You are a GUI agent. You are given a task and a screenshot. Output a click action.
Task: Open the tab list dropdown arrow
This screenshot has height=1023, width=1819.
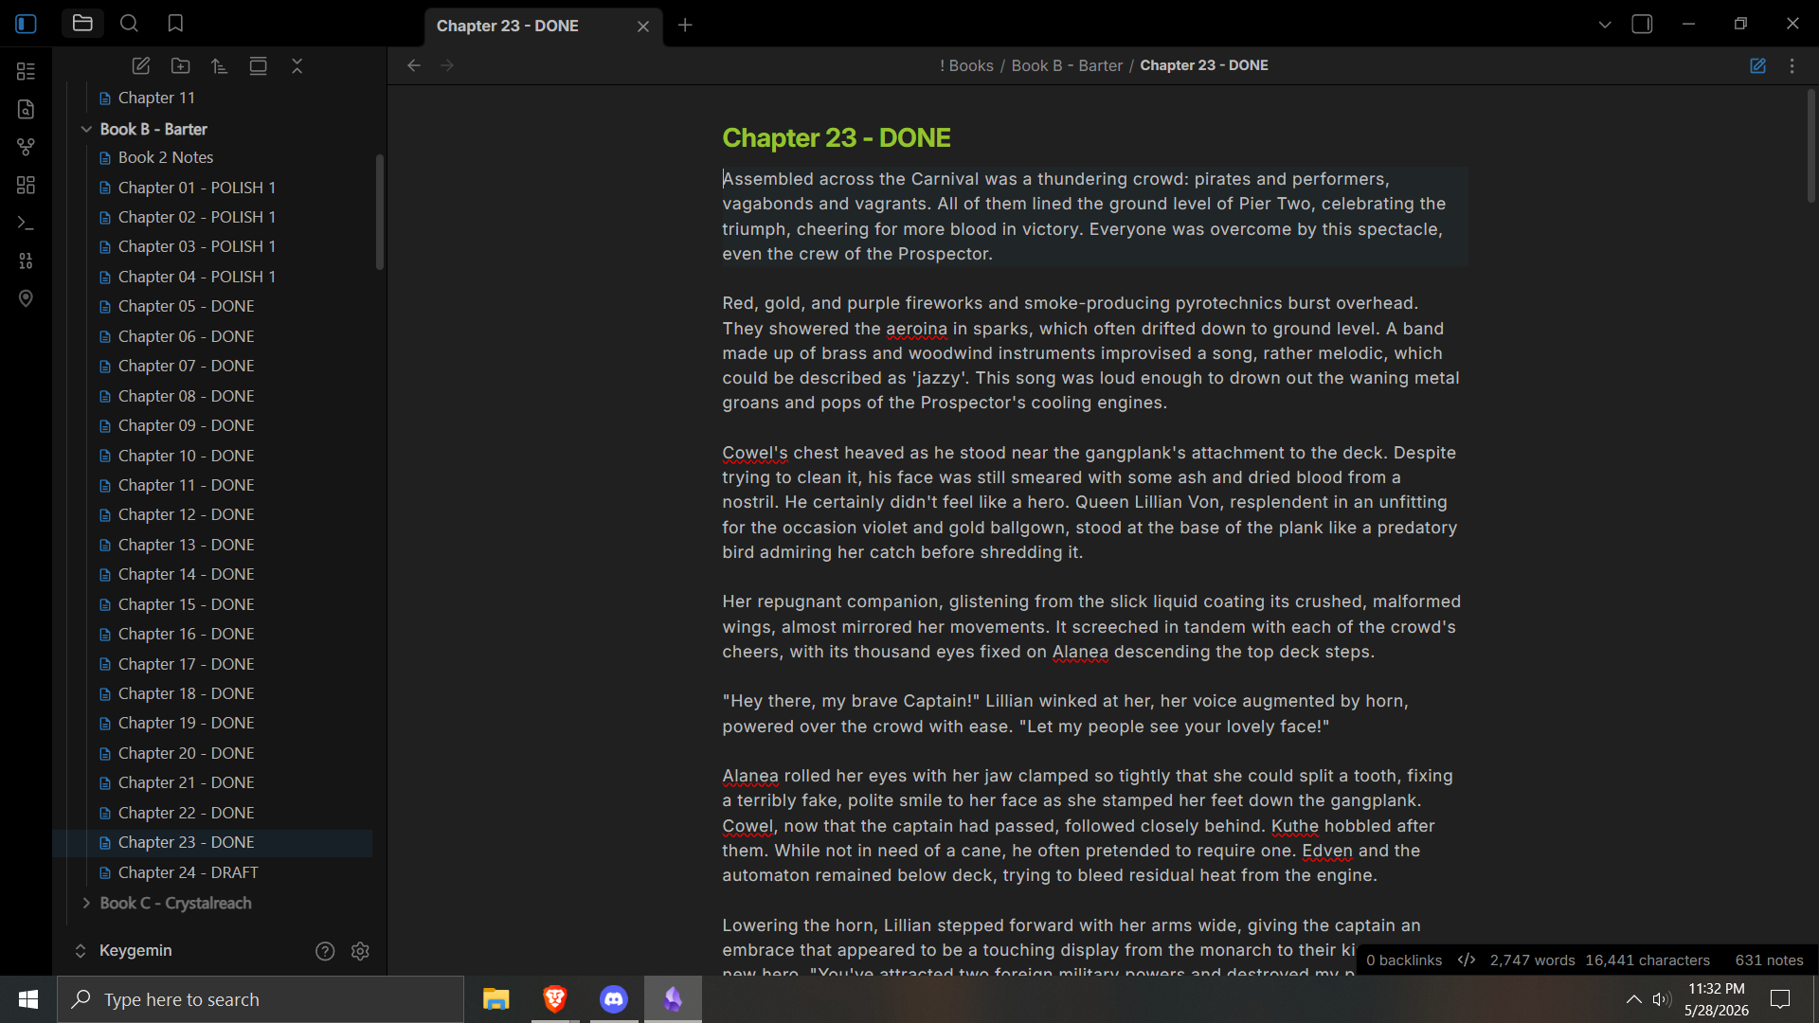point(1605,25)
